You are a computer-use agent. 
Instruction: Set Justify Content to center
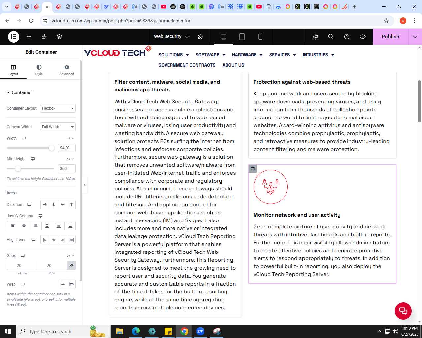[x=24, y=226]
